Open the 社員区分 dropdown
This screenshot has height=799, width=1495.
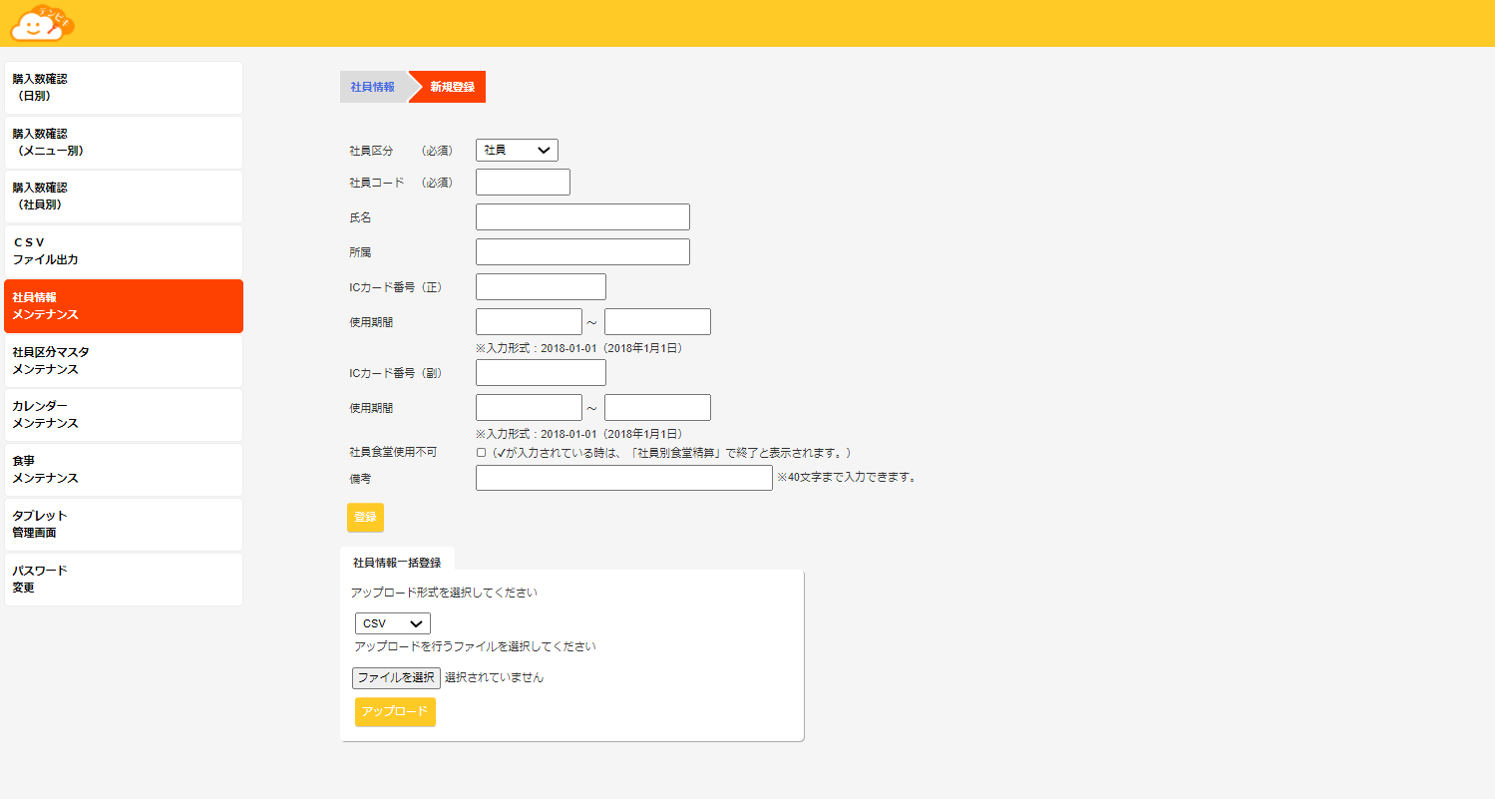[x=517, y=150]
